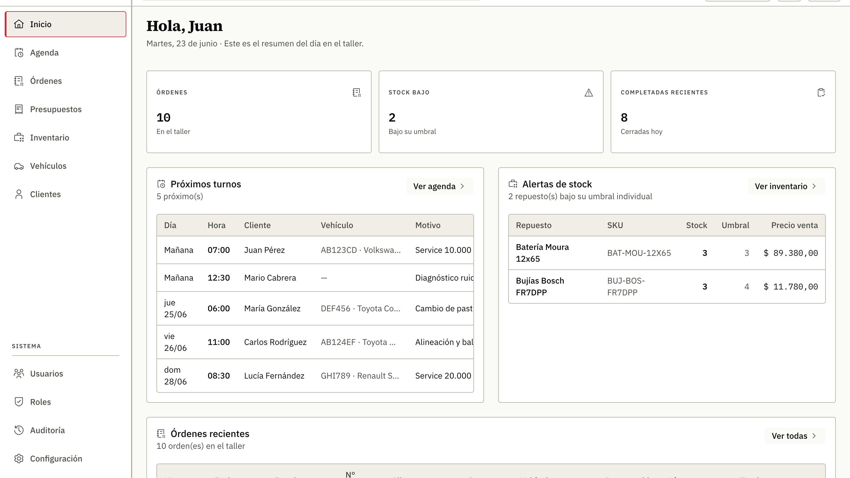Click the calendar icon next to Próximos turnos
This screenshot has width=850, height=478.
(161, 184)
